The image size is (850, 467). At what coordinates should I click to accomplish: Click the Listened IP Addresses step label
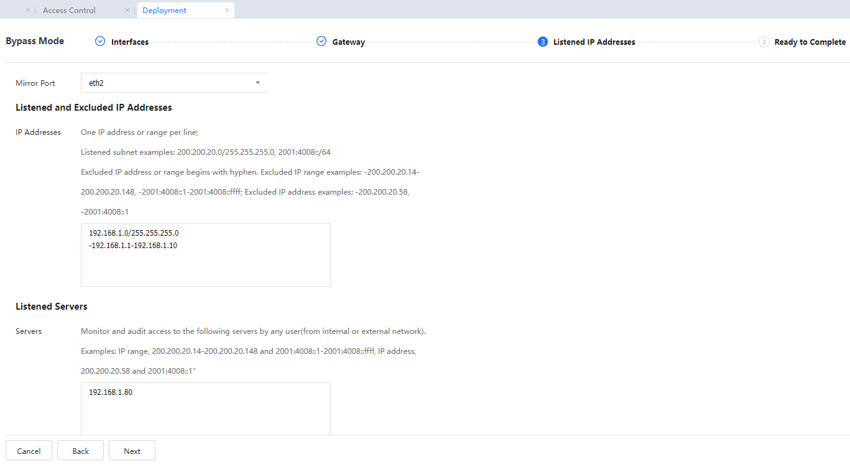pos(594,42)
